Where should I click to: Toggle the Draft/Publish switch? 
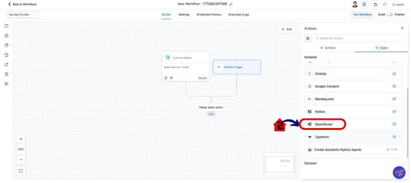[390, 15]
